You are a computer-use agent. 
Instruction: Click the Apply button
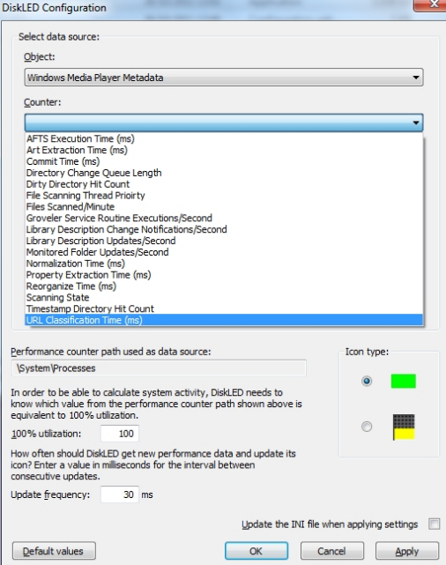[407, 551]
